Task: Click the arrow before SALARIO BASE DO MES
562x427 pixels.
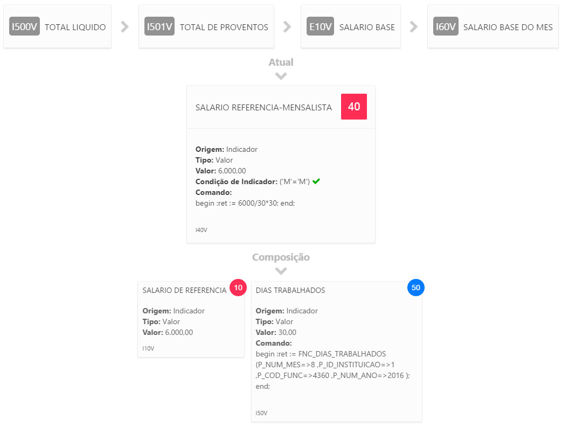Action: 414,27
